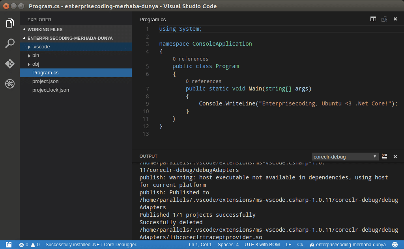This screenshot has height=249, width=404.
Task: Close the Program.cs editor
Action: click(395, 19)
